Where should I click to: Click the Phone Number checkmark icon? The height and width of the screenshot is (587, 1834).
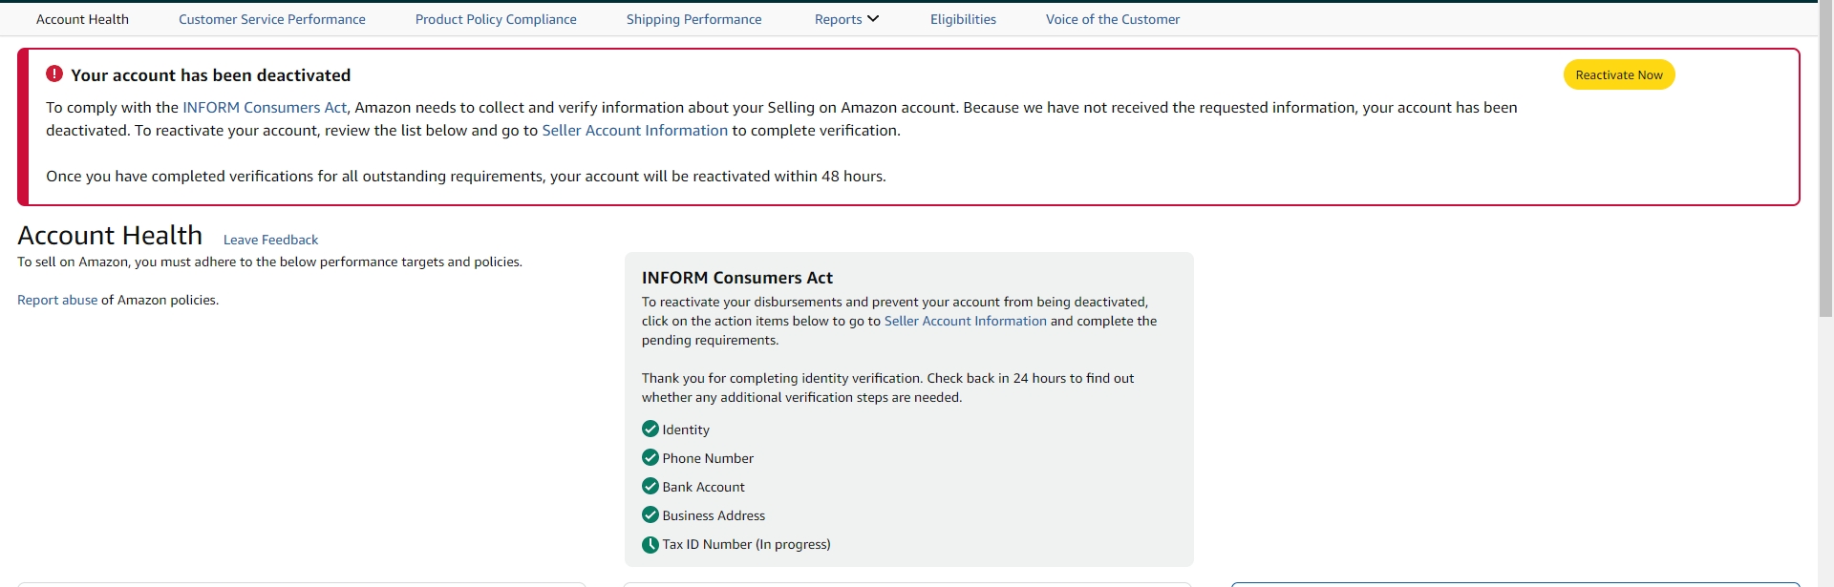tap(650, 457)
